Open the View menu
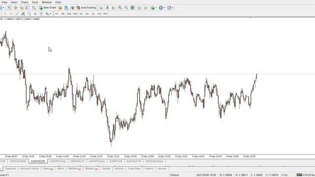Image resolution: width=315 pixels, height=177 pixels. coord(4,2)
